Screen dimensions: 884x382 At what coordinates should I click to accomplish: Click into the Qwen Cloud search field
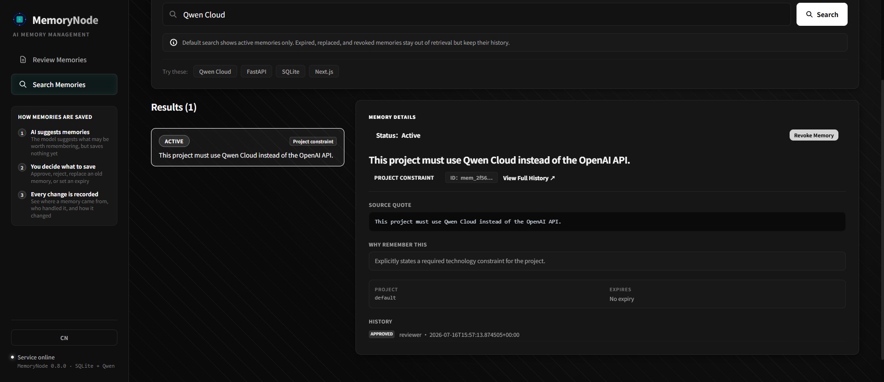coord(477,14)
